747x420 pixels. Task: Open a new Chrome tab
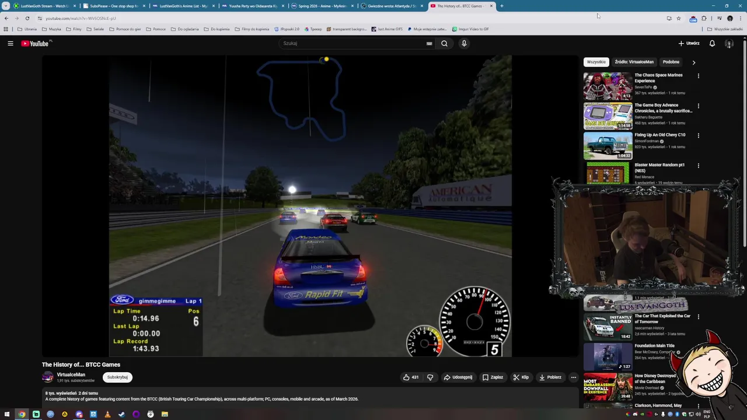(501, 6)
